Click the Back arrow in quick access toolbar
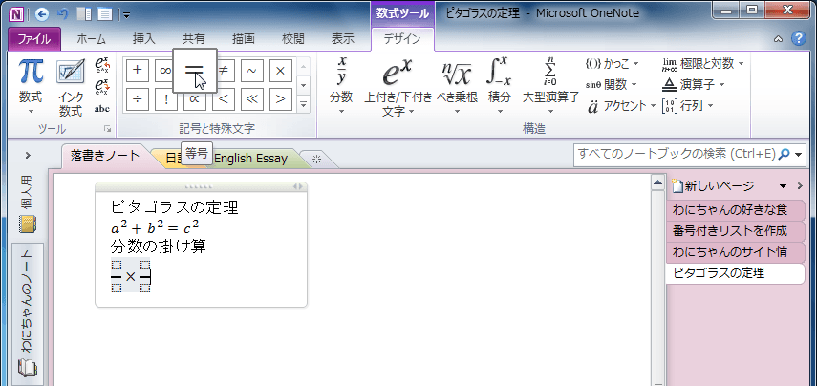The width and height of the screenshot is (817, 386). [x=42, y=14]
